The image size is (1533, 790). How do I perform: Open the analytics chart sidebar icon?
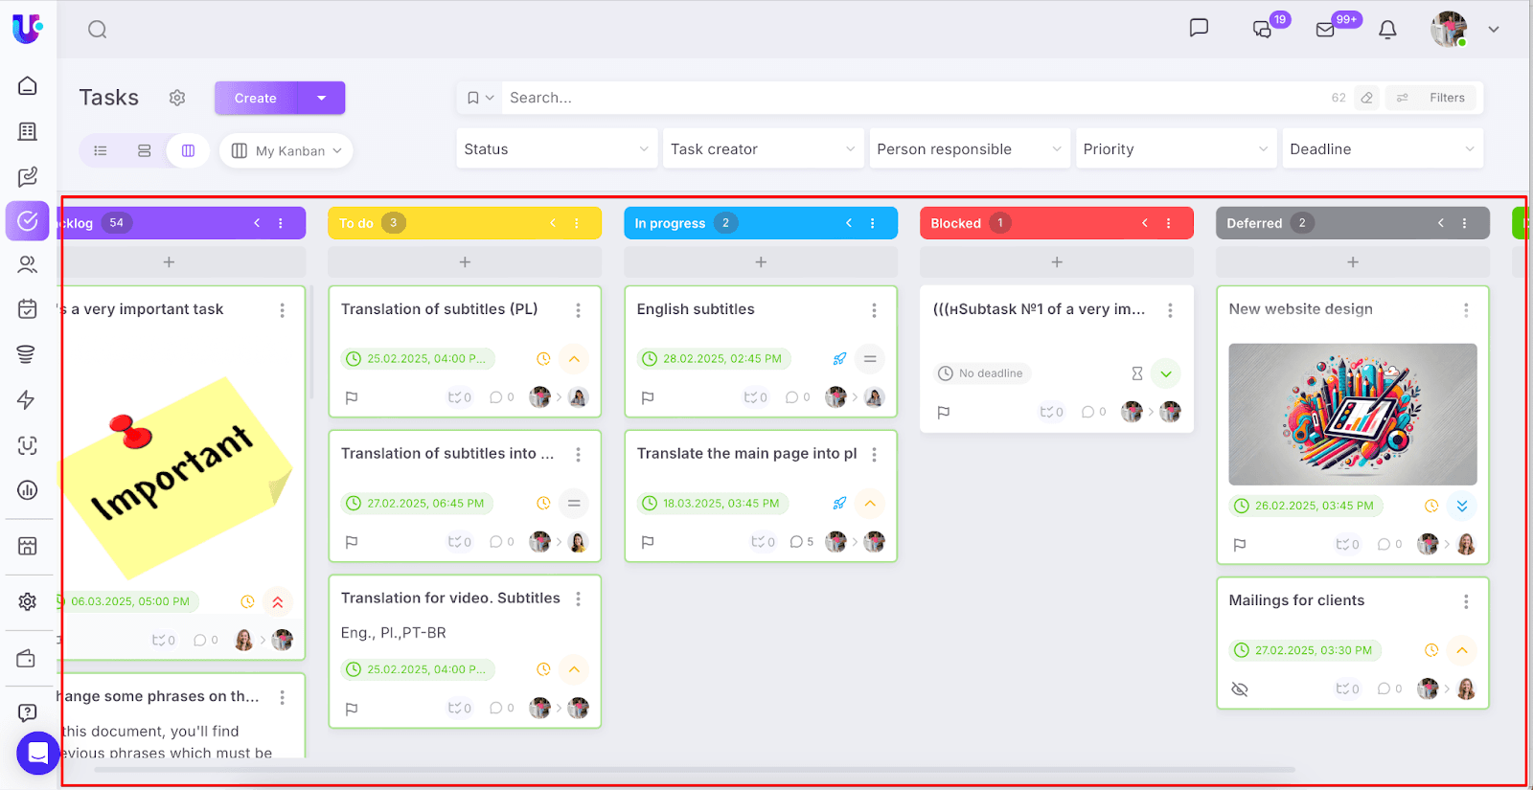click(28, 490)
